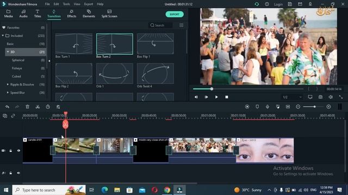Open the edit adjustments sliders icon
The image size is (348, 195).
pyautogui.click(x=58, y=107)
